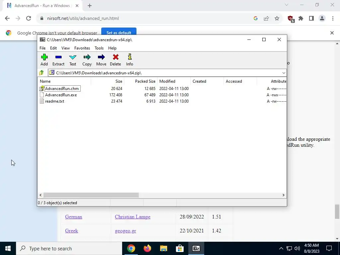The height and width of the screenshot is (255, 340).
Task: Click the packed size value 6 913
Action: 151,101
